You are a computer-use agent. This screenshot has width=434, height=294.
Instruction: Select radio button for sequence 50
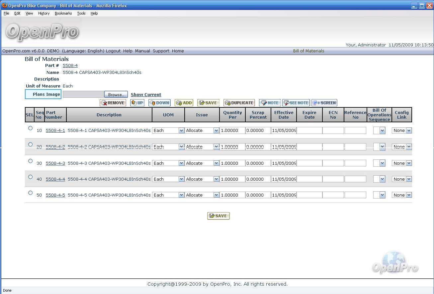tap(30, 193)
